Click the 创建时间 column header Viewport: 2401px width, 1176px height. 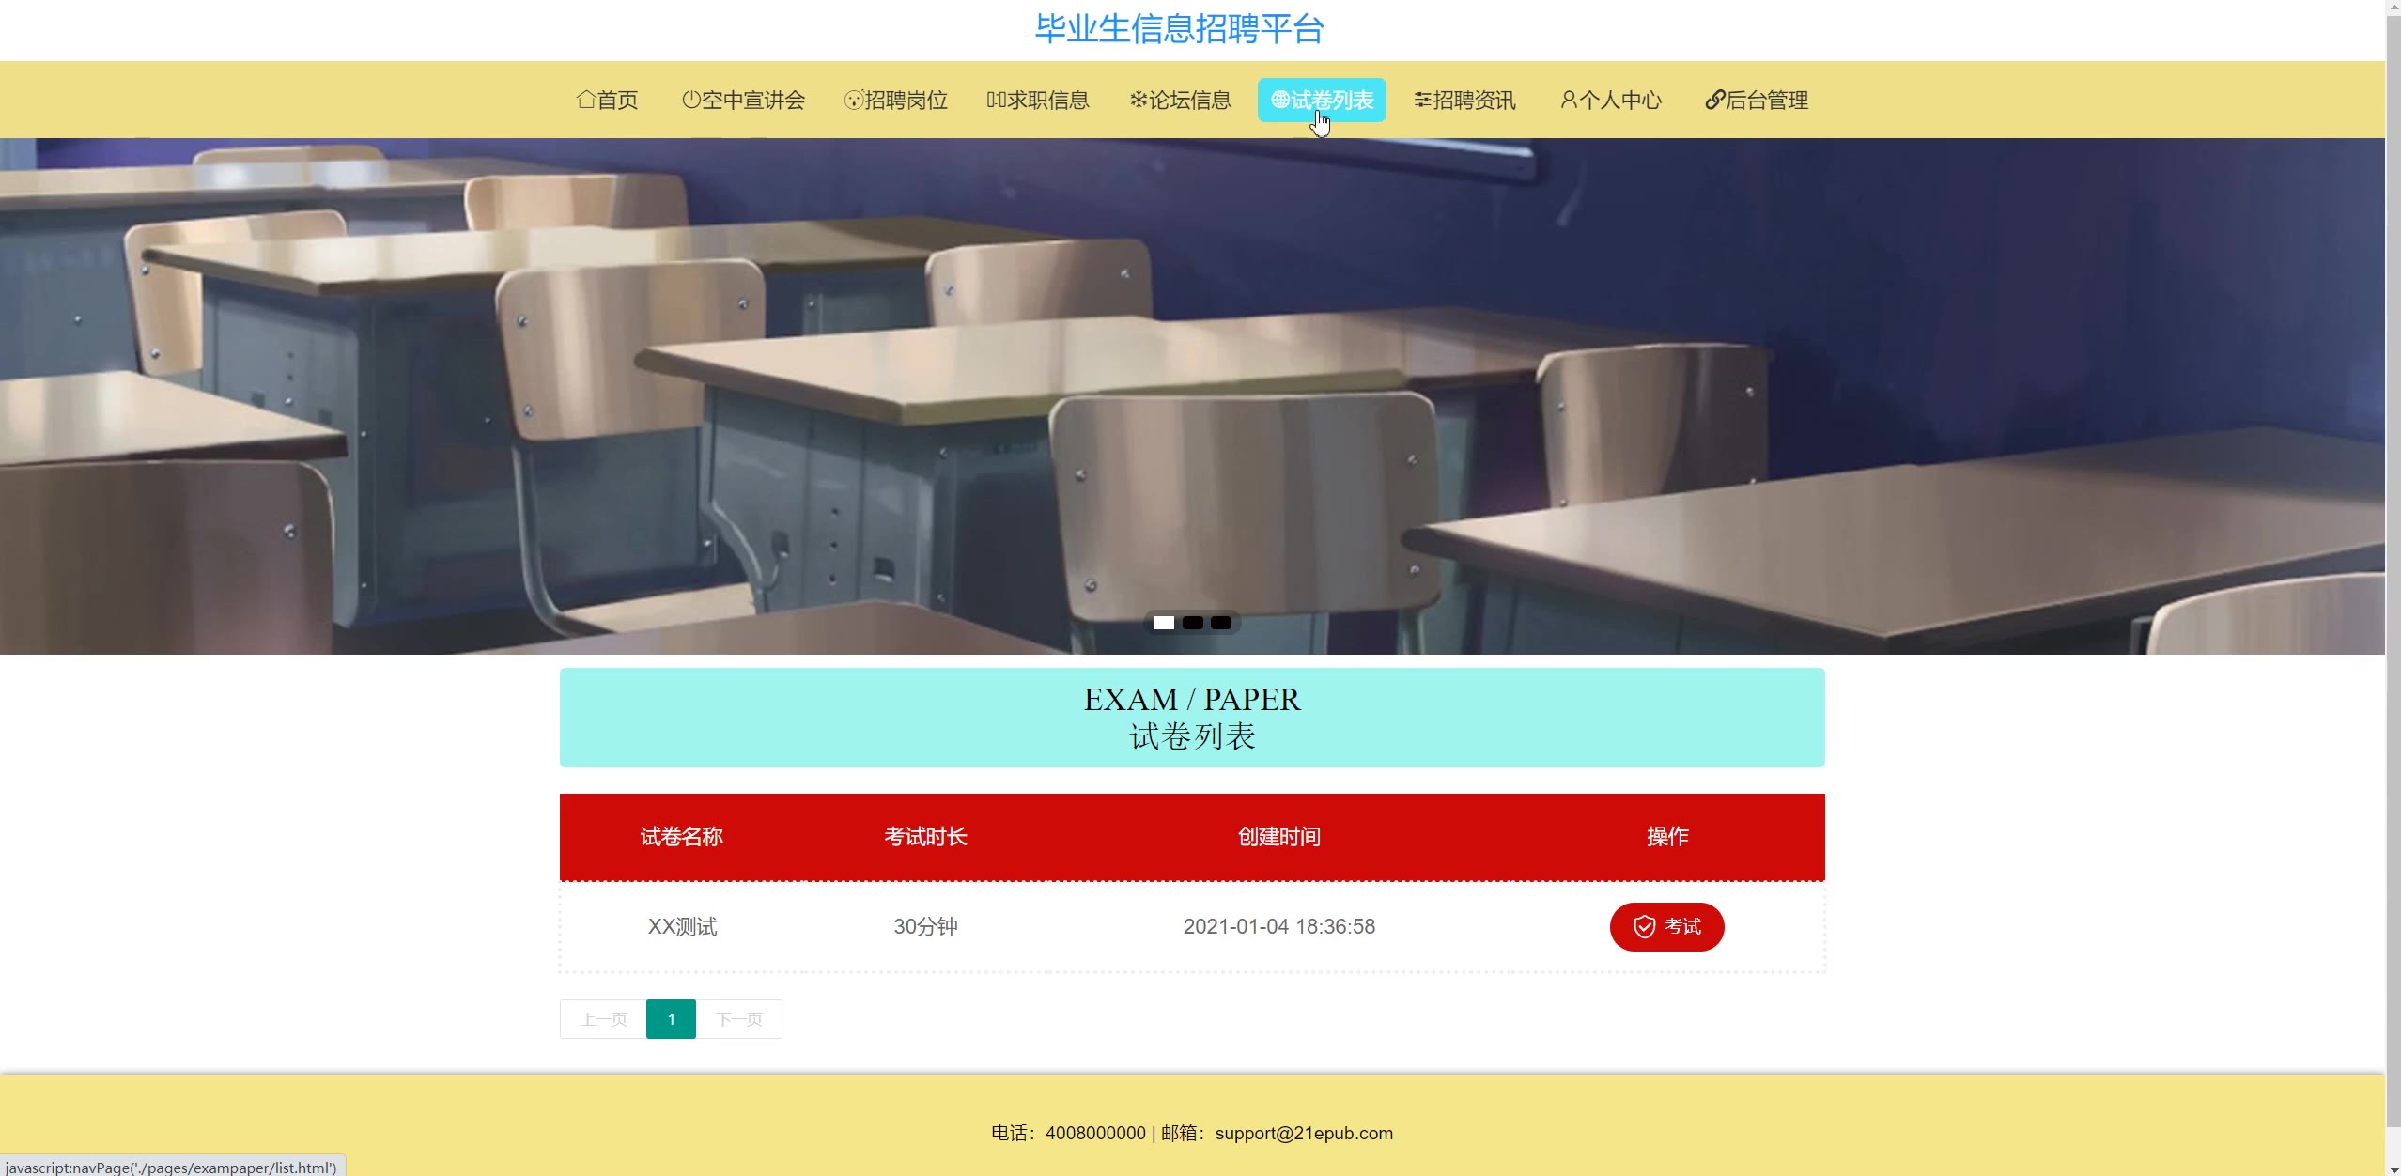pos(1279,837)
